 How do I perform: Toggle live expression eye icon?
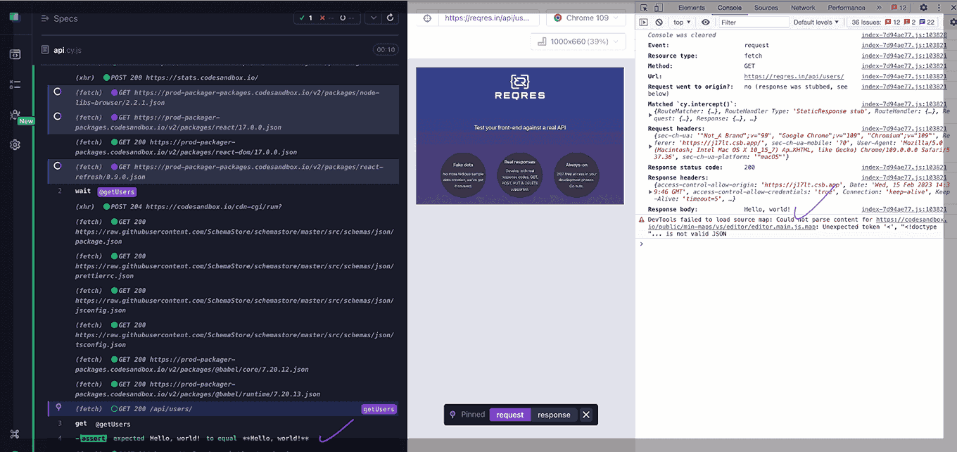pos(706,23)
